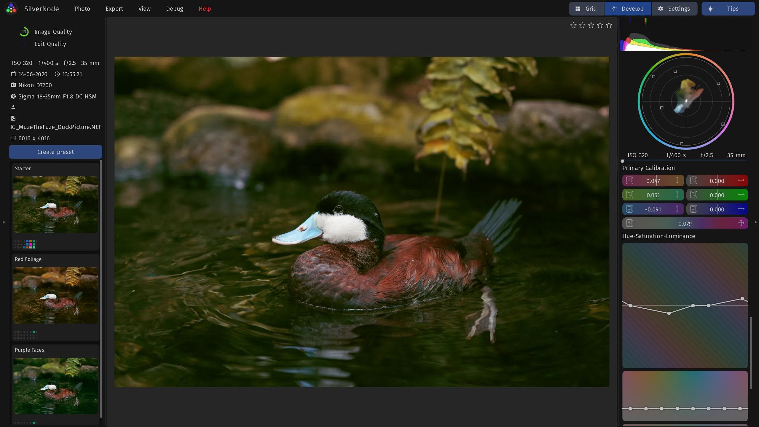This screenshot has width=759, height=427.
Task: Click the SilverNode app logo
Action: click(11, 9)
